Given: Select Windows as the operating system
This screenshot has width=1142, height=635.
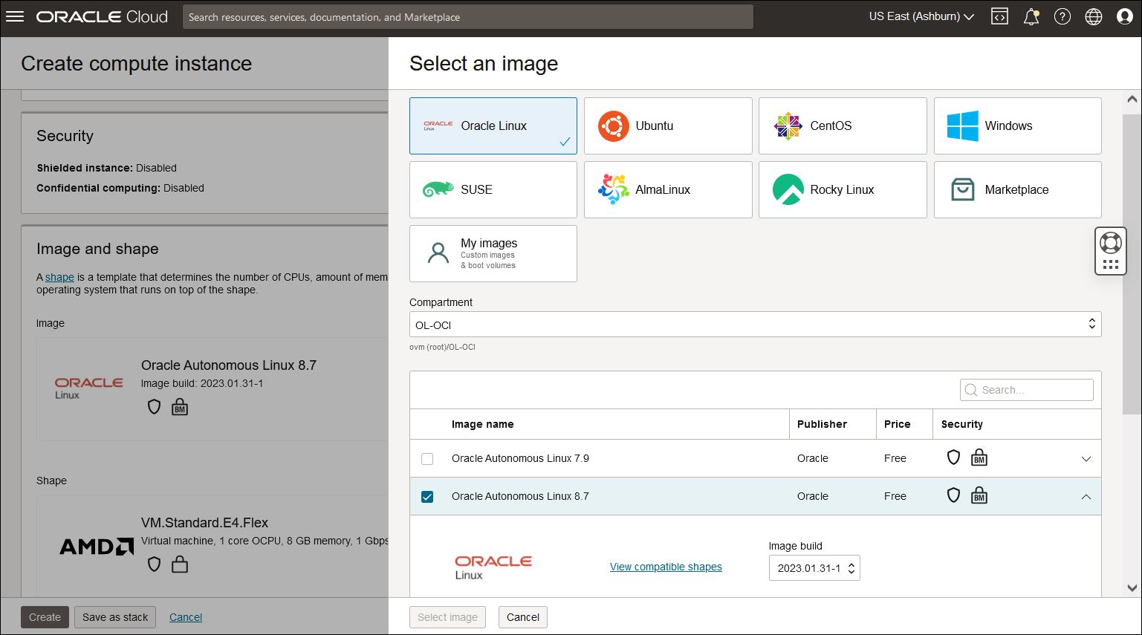Looking at the screenshot, I should click(1016, 126).
